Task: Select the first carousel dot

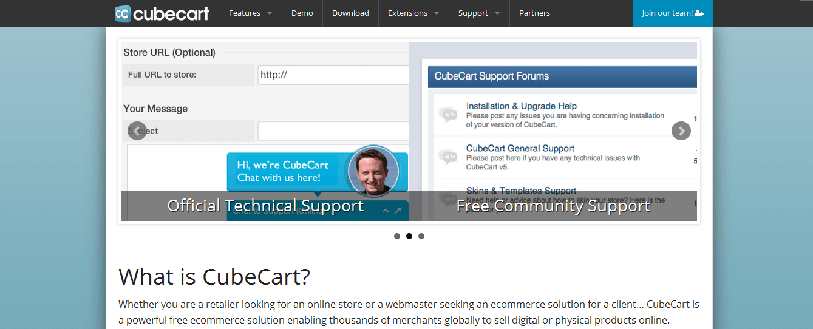Action: click(x=397, y=236)
